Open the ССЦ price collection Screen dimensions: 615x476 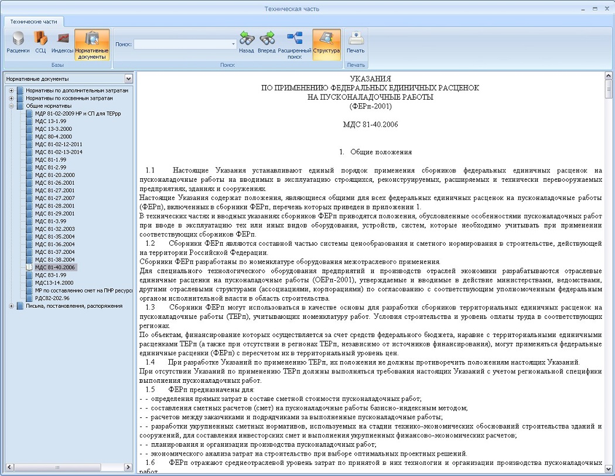point(40,43)
